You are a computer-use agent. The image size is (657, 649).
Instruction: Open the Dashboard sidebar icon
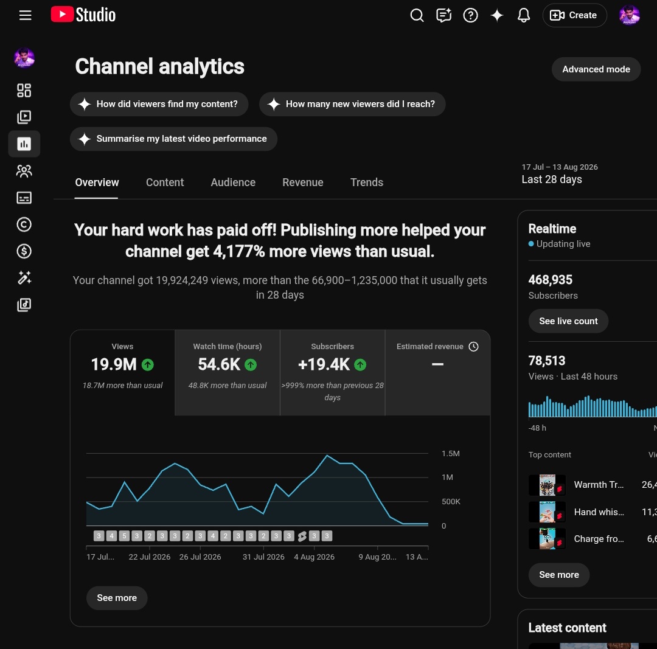coord(24,90)
